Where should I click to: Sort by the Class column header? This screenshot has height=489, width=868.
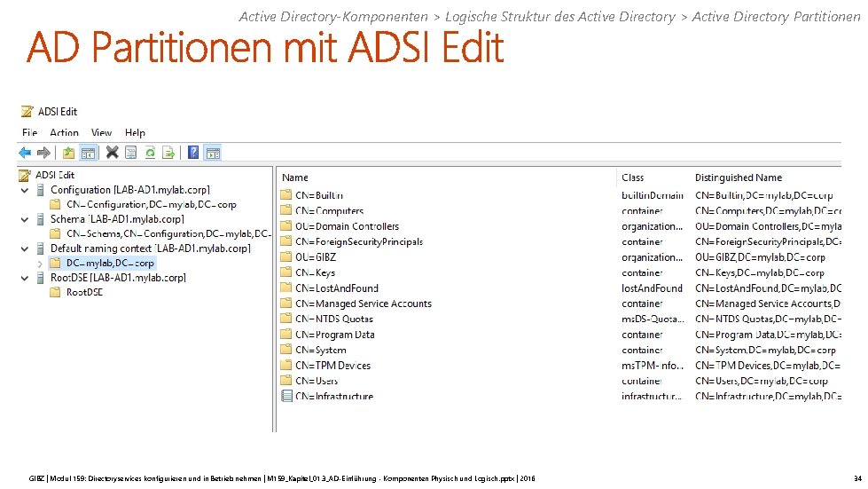(633, 177)
